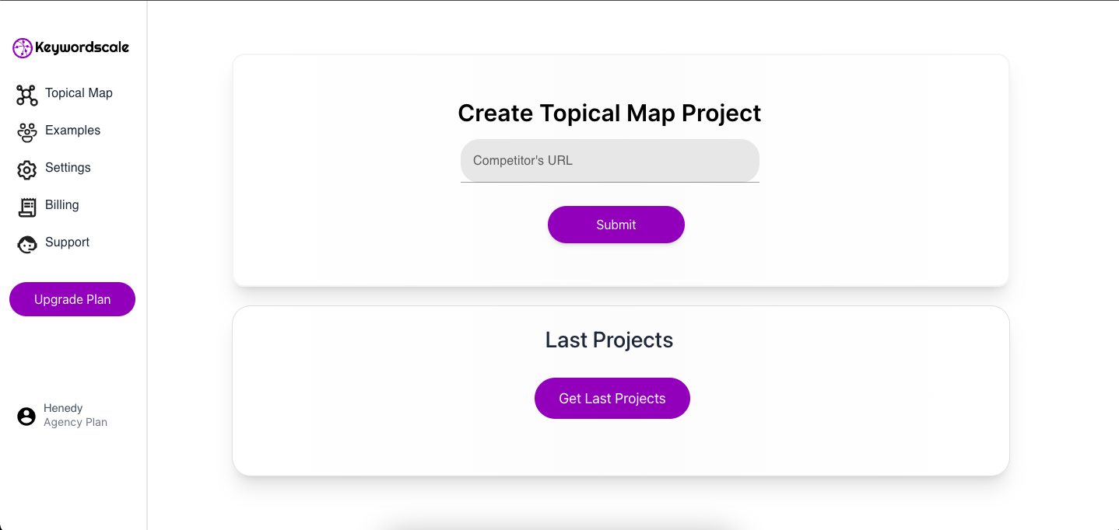Click the Henedy account name

coord(63,408)
